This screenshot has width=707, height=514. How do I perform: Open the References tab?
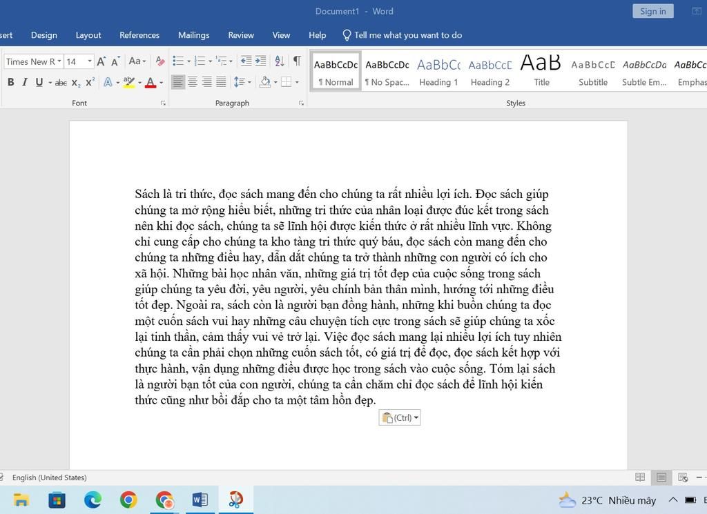(x=139, y=35)
